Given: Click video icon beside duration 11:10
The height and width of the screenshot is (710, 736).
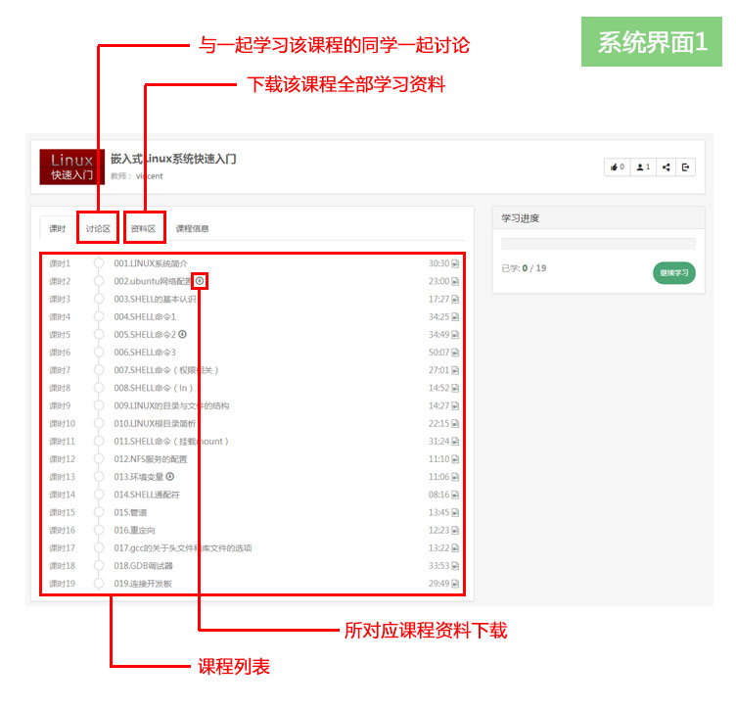Looking at the screenshot, I should click(455, 459).
